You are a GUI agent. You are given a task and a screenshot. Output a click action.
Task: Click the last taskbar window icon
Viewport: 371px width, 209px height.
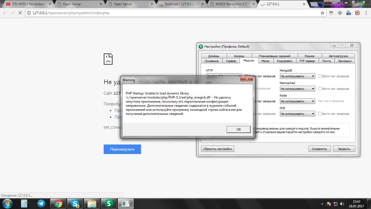point(126,203)
